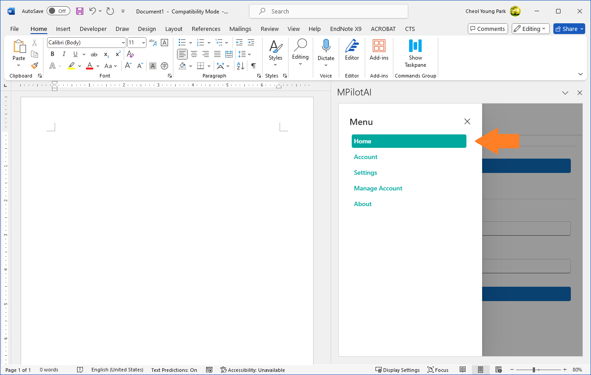Select Home in the MPilotAI menu

pos(409,141)
